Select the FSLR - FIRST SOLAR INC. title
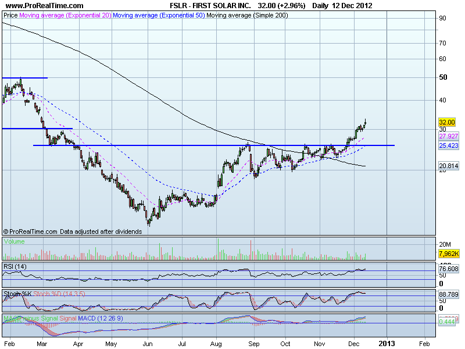The image size is (465, 349). 210,6
